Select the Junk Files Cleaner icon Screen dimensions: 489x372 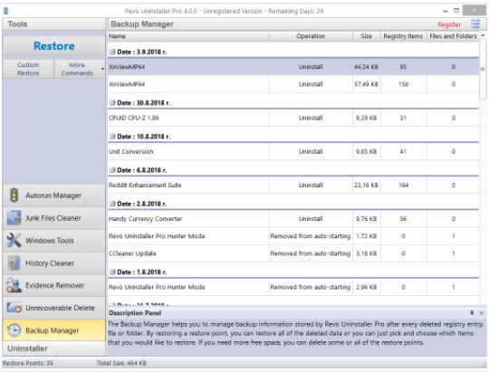14,217
